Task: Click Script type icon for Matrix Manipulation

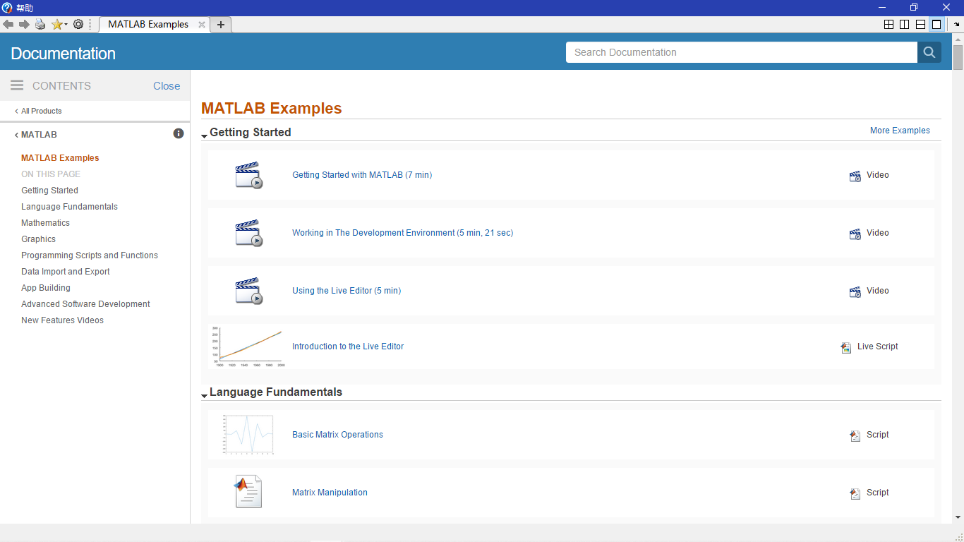Action: pos(855,493)
